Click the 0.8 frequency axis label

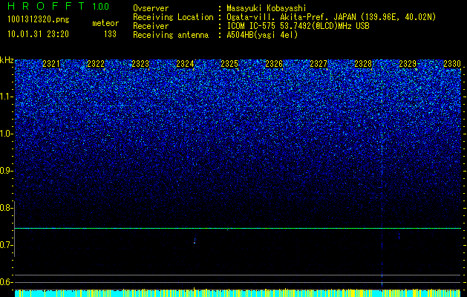point(7,208)
